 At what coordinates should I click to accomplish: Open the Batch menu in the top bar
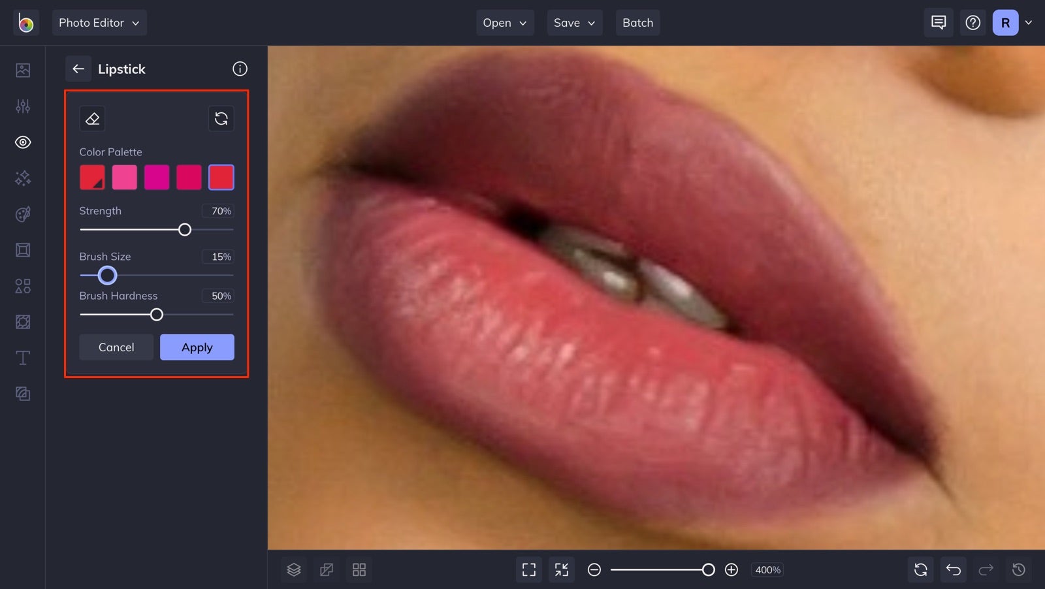(x=637, y=22)
